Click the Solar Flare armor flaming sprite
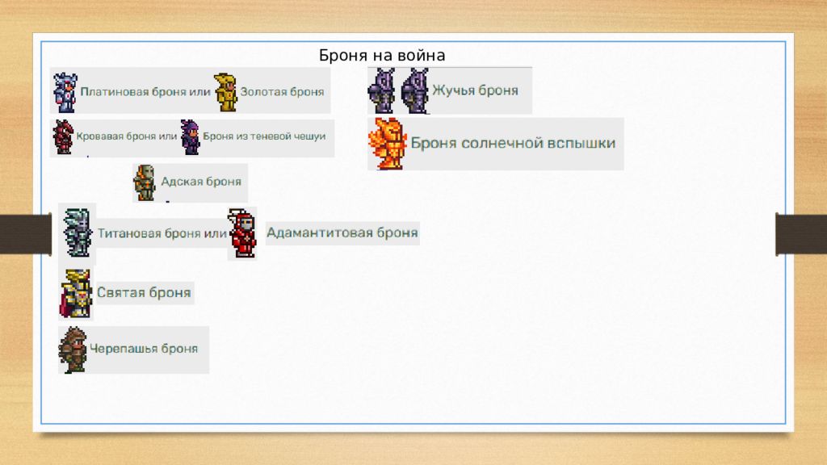Viewport: 827px width, 465px height. tap(388, 144)
